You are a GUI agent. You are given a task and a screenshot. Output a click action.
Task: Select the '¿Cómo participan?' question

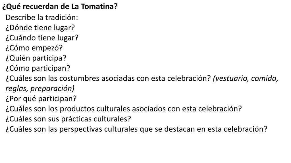click(38, 68)
